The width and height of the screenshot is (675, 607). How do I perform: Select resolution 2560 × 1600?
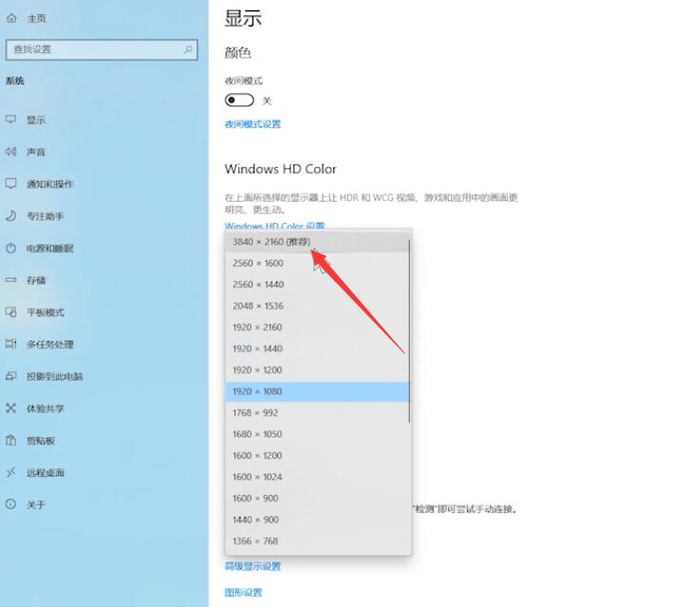(x=317, y=264)
